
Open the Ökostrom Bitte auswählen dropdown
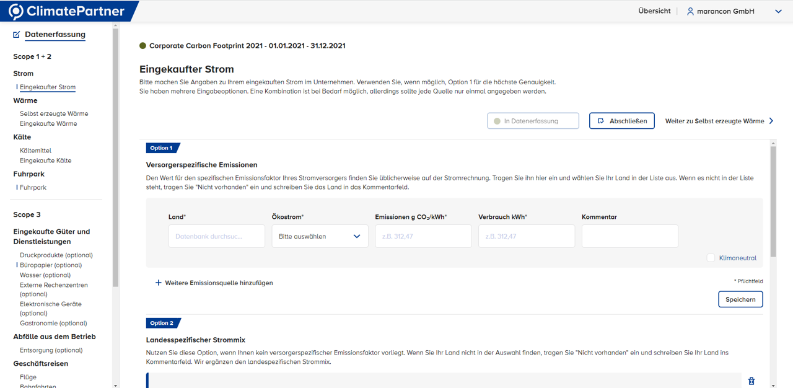[320, 236]
